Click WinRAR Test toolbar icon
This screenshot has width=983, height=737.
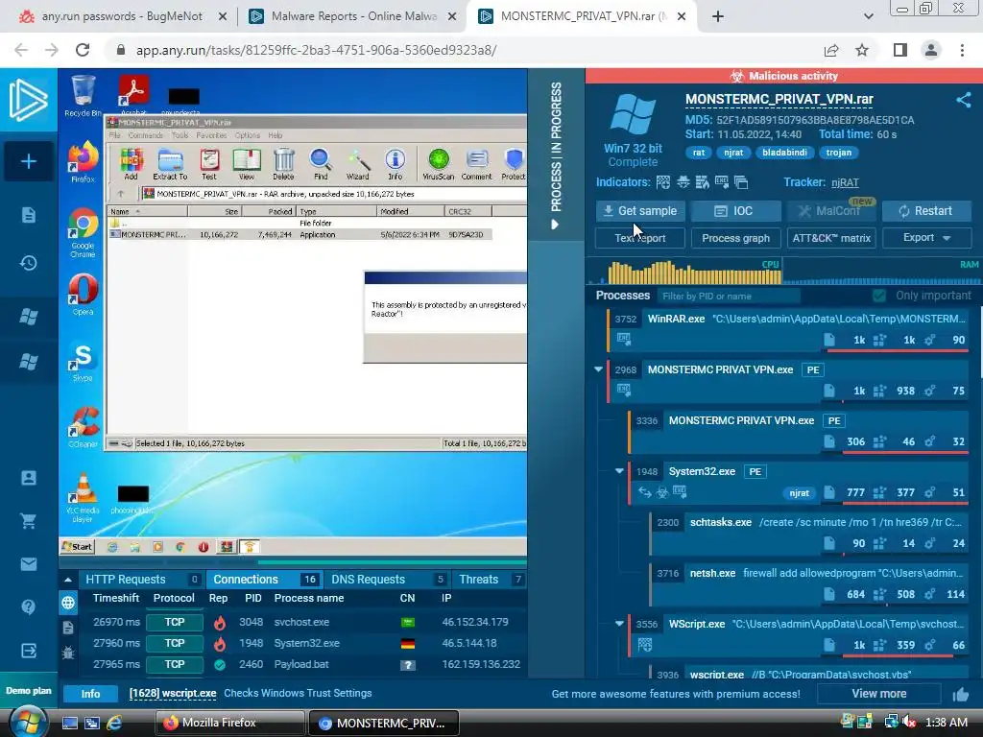tap(208, 164)
